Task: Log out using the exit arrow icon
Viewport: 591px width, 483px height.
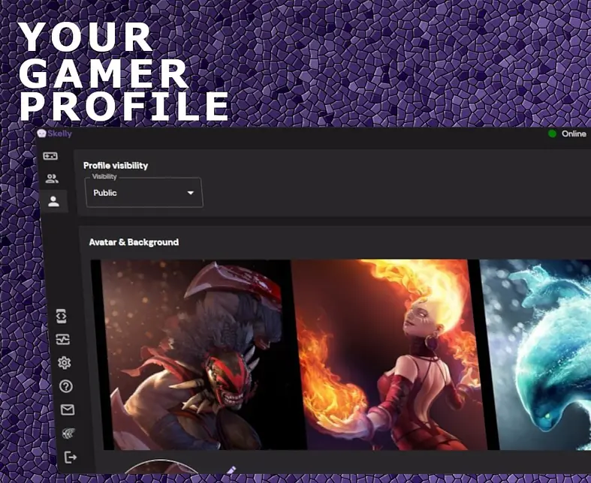Action: click(x=71, y=457)
